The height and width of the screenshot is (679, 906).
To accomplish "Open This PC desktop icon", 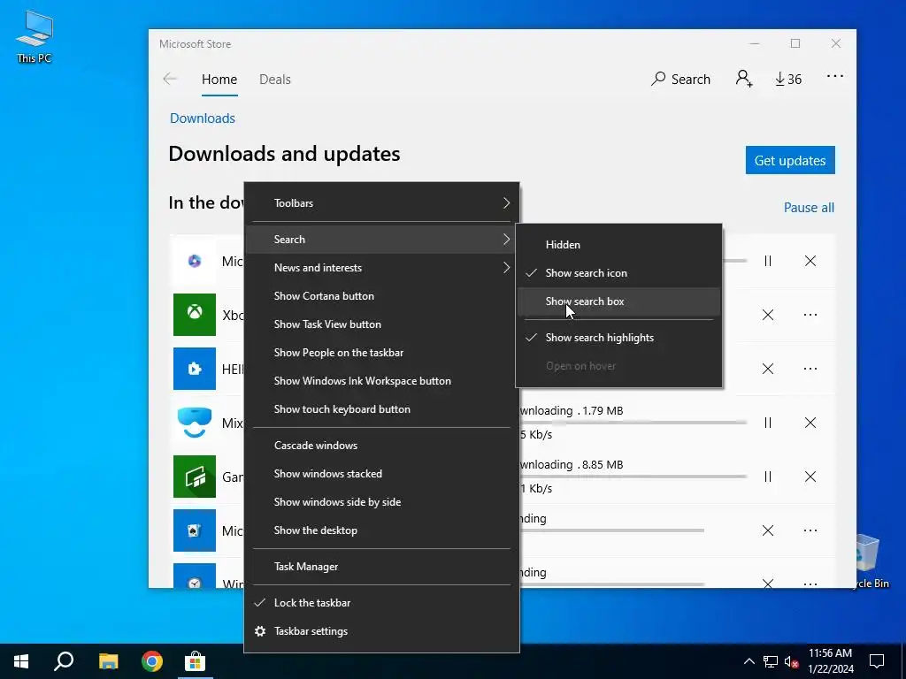I will [35, 37].
